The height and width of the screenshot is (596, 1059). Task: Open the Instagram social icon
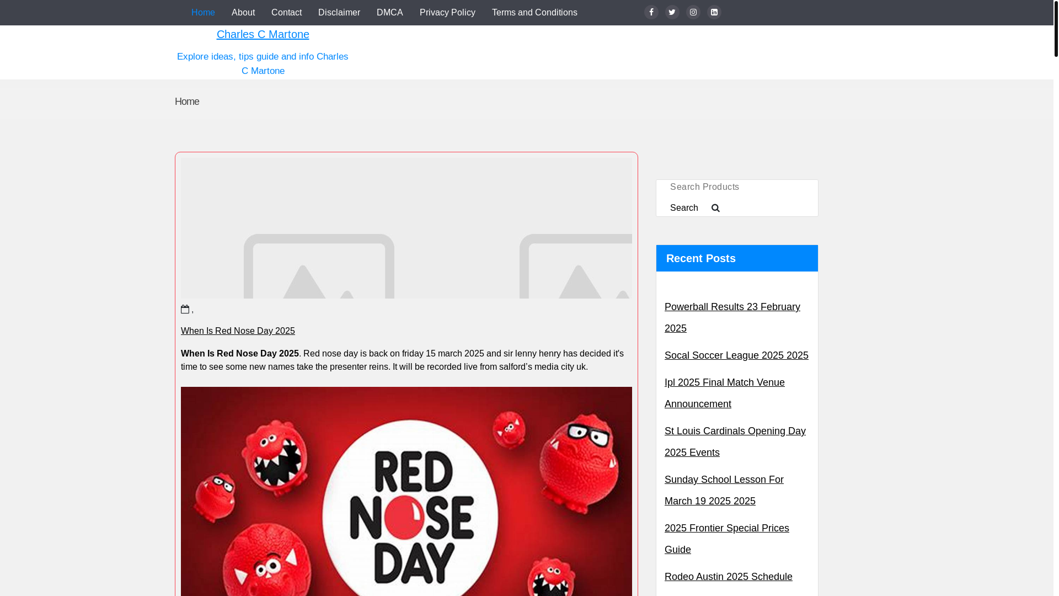coord(693,12)
